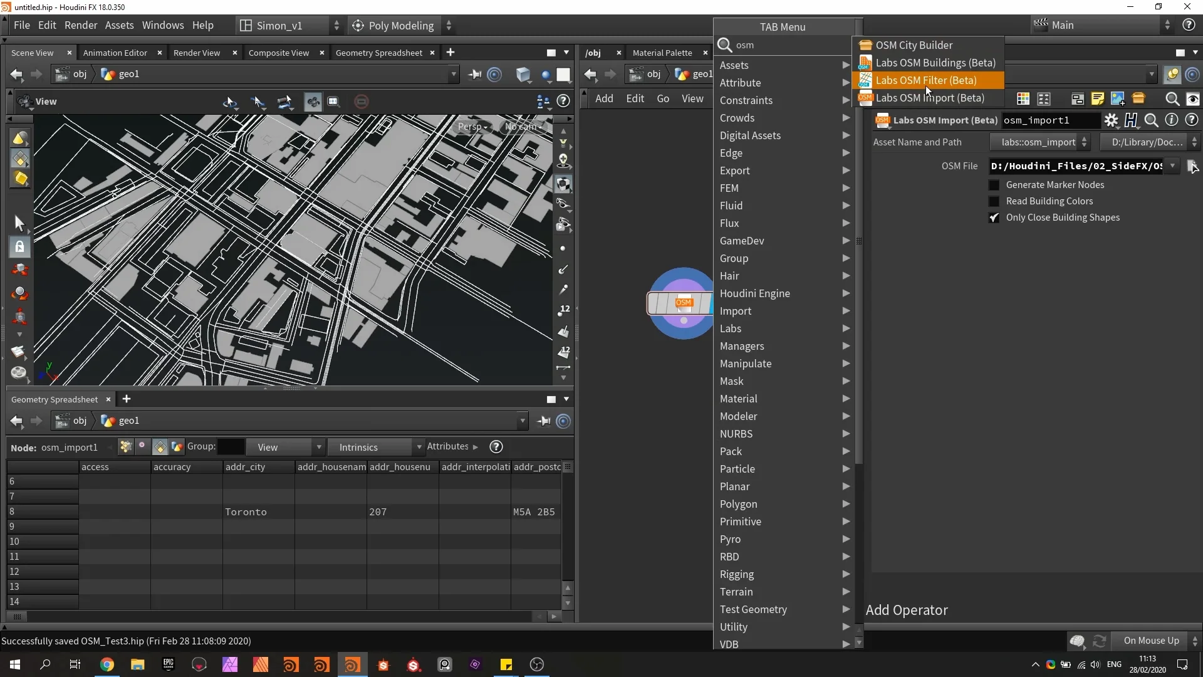
Task: Click the magnifying glass search icon in the parameter pane
Action: tap(1152, 120)
